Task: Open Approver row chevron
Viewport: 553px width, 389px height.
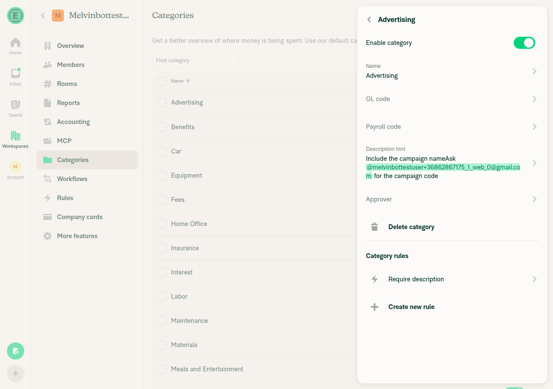Action: pos(534,199)
